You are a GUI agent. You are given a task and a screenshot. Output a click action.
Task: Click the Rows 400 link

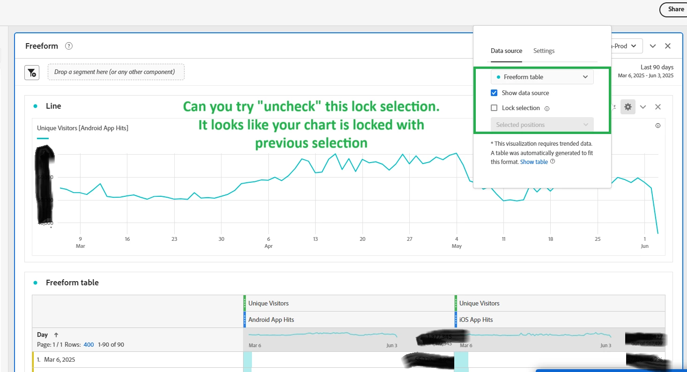click(x=89, y=344)
